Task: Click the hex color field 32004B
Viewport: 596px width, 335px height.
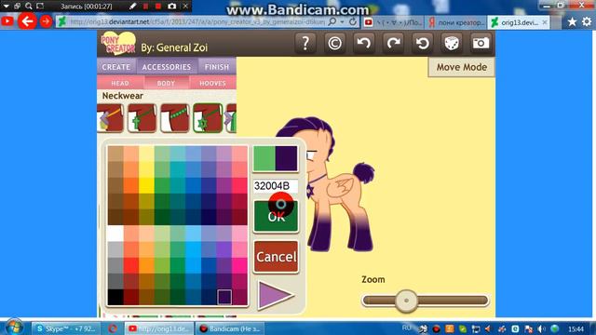Action: click(x=276, y=186)
